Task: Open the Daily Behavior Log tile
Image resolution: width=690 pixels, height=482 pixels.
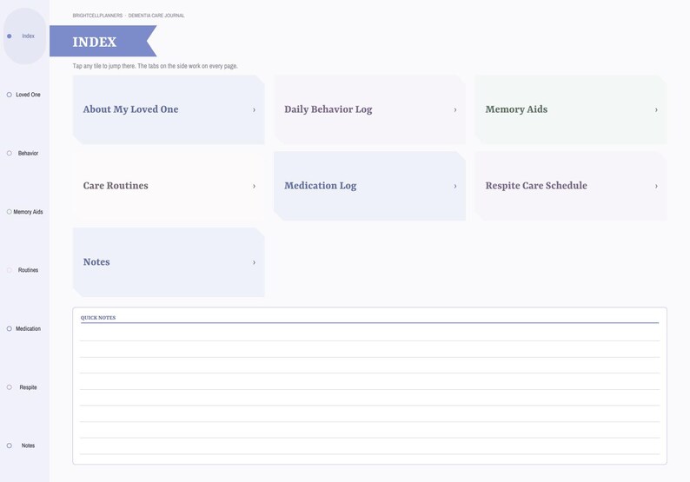Action: [x=369, y=109]
